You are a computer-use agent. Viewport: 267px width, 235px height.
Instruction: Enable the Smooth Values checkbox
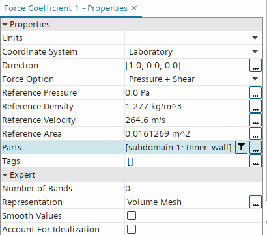pos(132,215)
